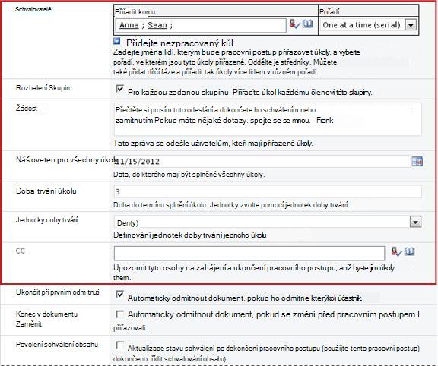Click inside the CC input field
This screenshot has height=366, width=438.
point(249,254)
